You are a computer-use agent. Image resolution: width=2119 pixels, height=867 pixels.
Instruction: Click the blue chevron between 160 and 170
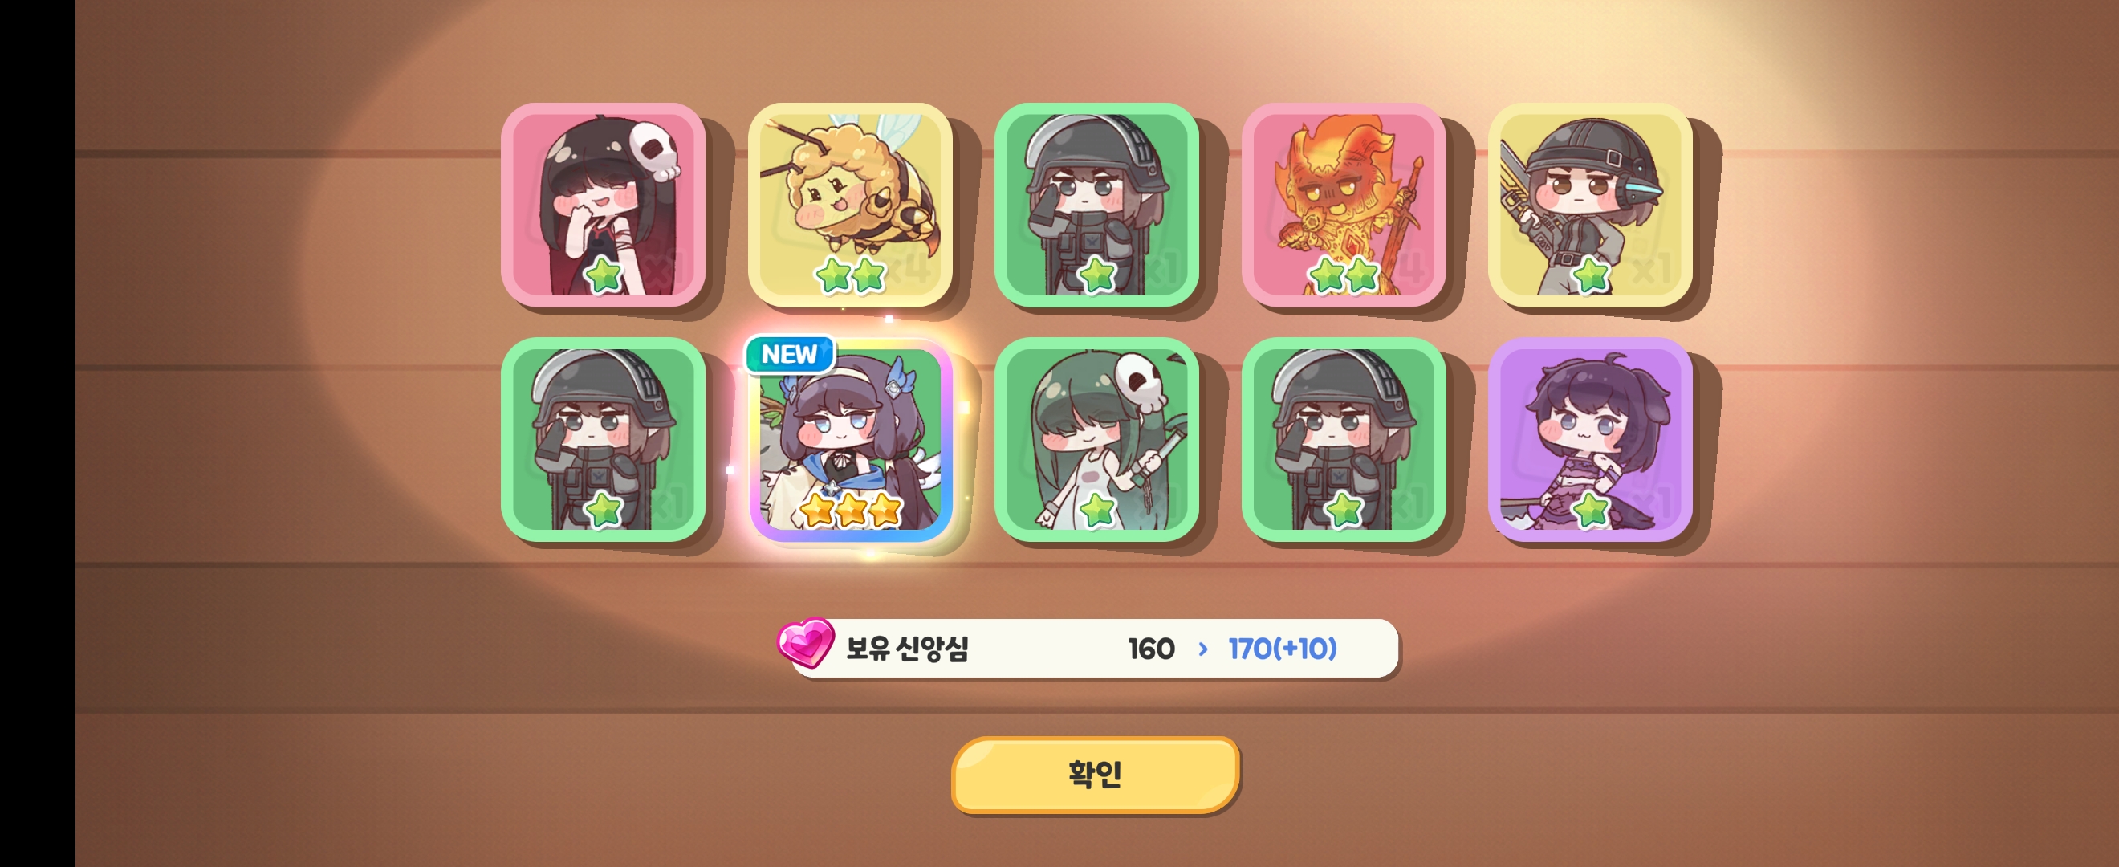pos(1203,649)
